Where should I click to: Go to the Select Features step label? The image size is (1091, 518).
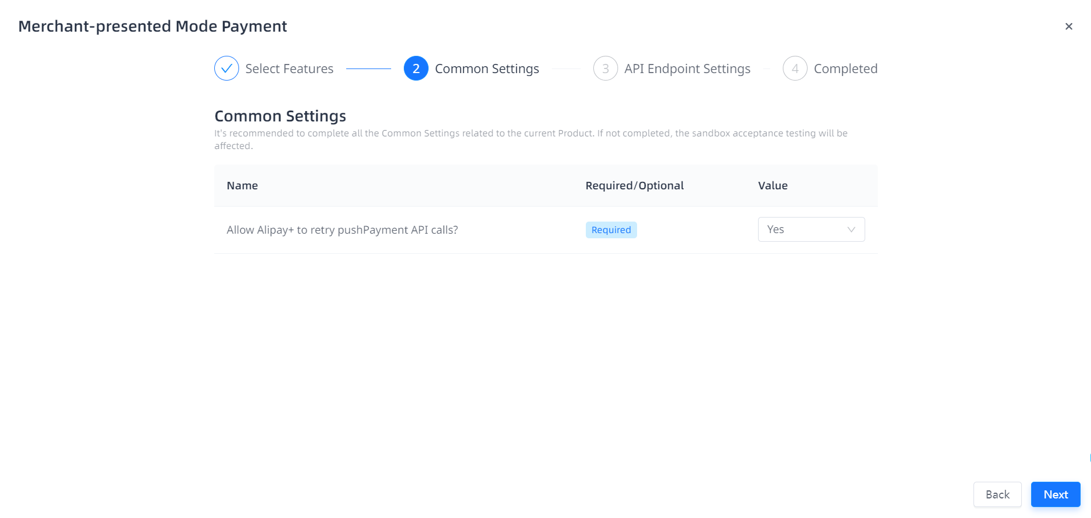coord(289,68)
